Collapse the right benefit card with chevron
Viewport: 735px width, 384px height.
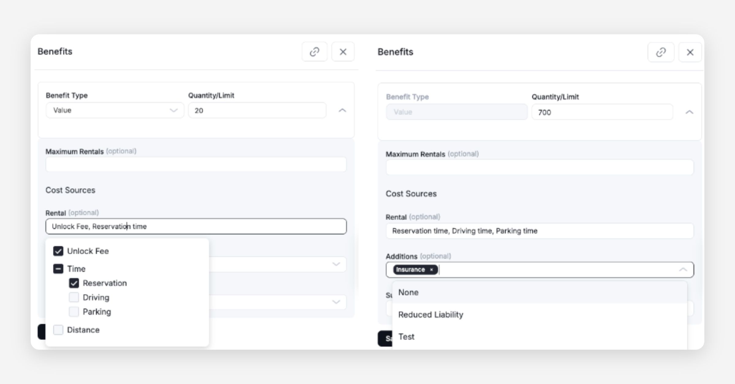[x=689, y=112]
